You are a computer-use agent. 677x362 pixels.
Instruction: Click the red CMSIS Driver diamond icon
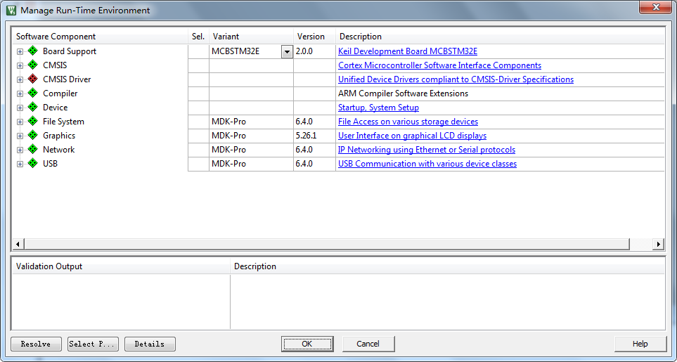tap(33, 79)
